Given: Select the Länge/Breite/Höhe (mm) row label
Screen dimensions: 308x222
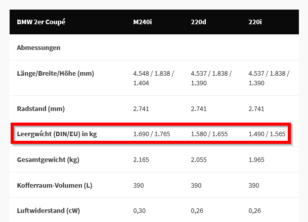Looking at the screenshot, I should [55, 74].
